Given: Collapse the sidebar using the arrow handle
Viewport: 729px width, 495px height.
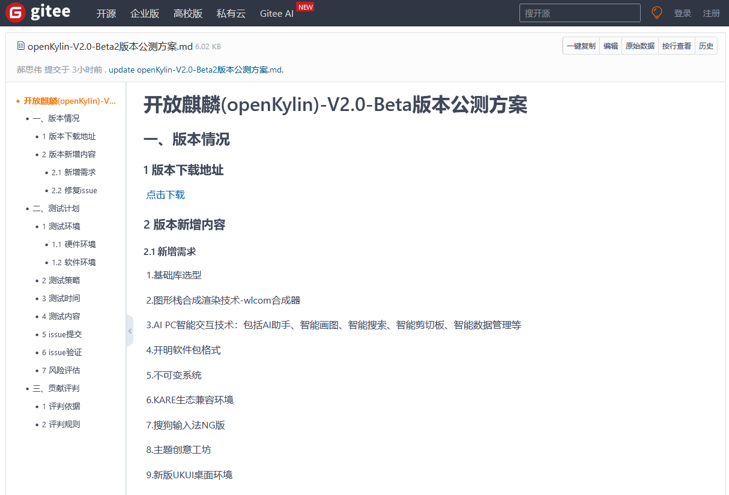Looking at the screenshot, I should (130, 331).
